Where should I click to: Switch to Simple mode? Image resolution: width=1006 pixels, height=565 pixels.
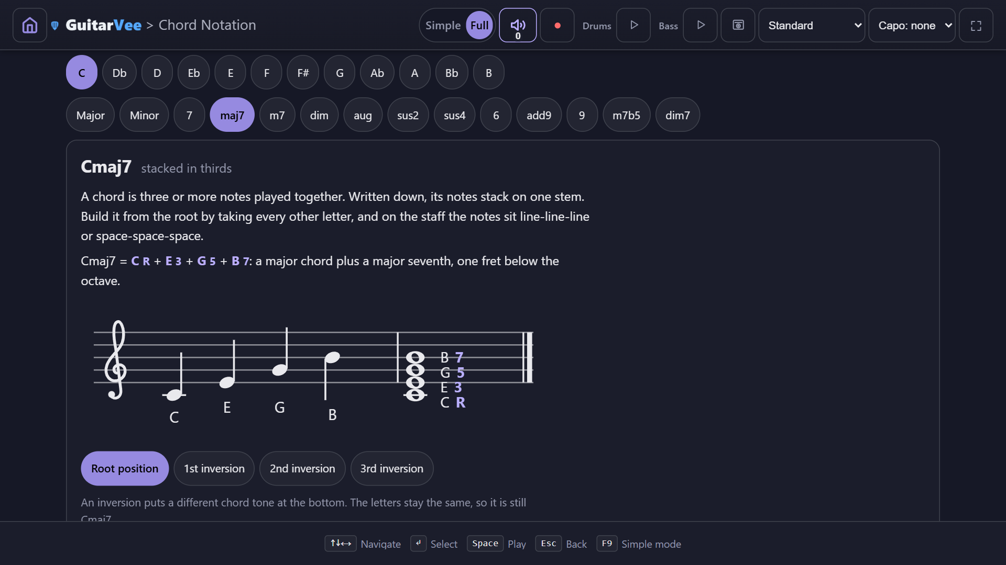[443, 25]
